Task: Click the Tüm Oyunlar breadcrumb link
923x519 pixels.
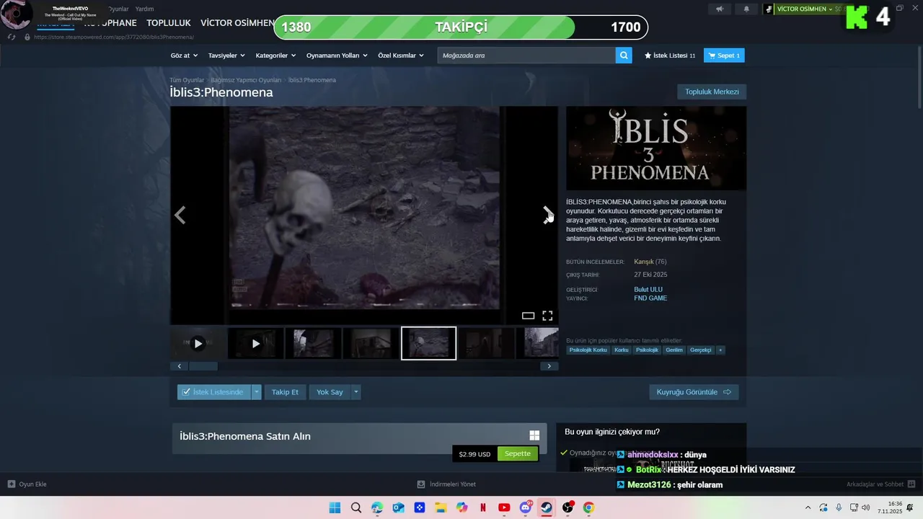Action: pos(187,80)
